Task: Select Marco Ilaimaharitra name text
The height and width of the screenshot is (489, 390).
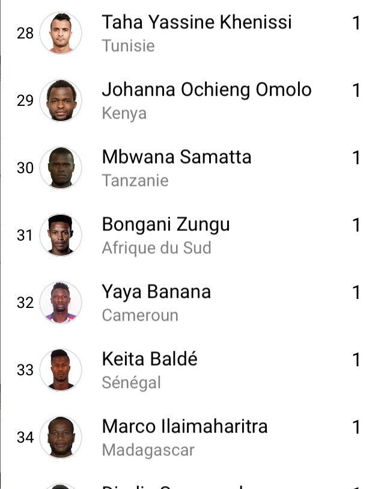Action: tap(184, 426)
